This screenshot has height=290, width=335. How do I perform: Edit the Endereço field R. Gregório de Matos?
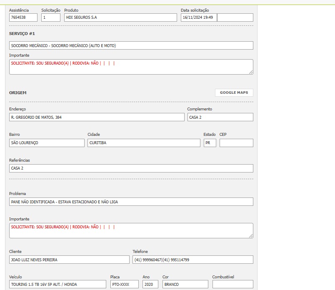[97, 117]
